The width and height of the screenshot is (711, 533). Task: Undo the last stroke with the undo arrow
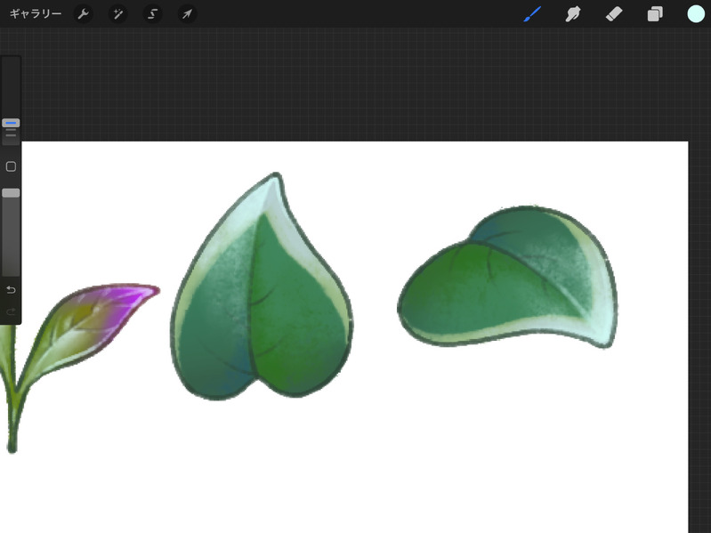coord(11,289)
